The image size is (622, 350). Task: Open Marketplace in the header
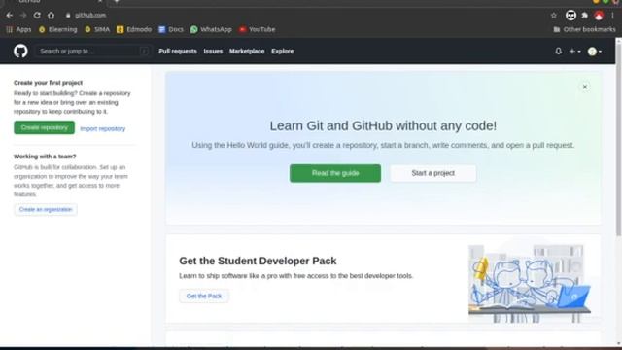pos(247,52)
